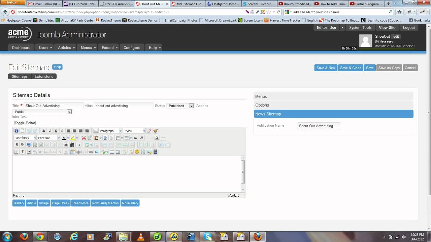Open the Paragraph format dropdown
Screen dimensions: 431x242
click(x=110, y=131)
